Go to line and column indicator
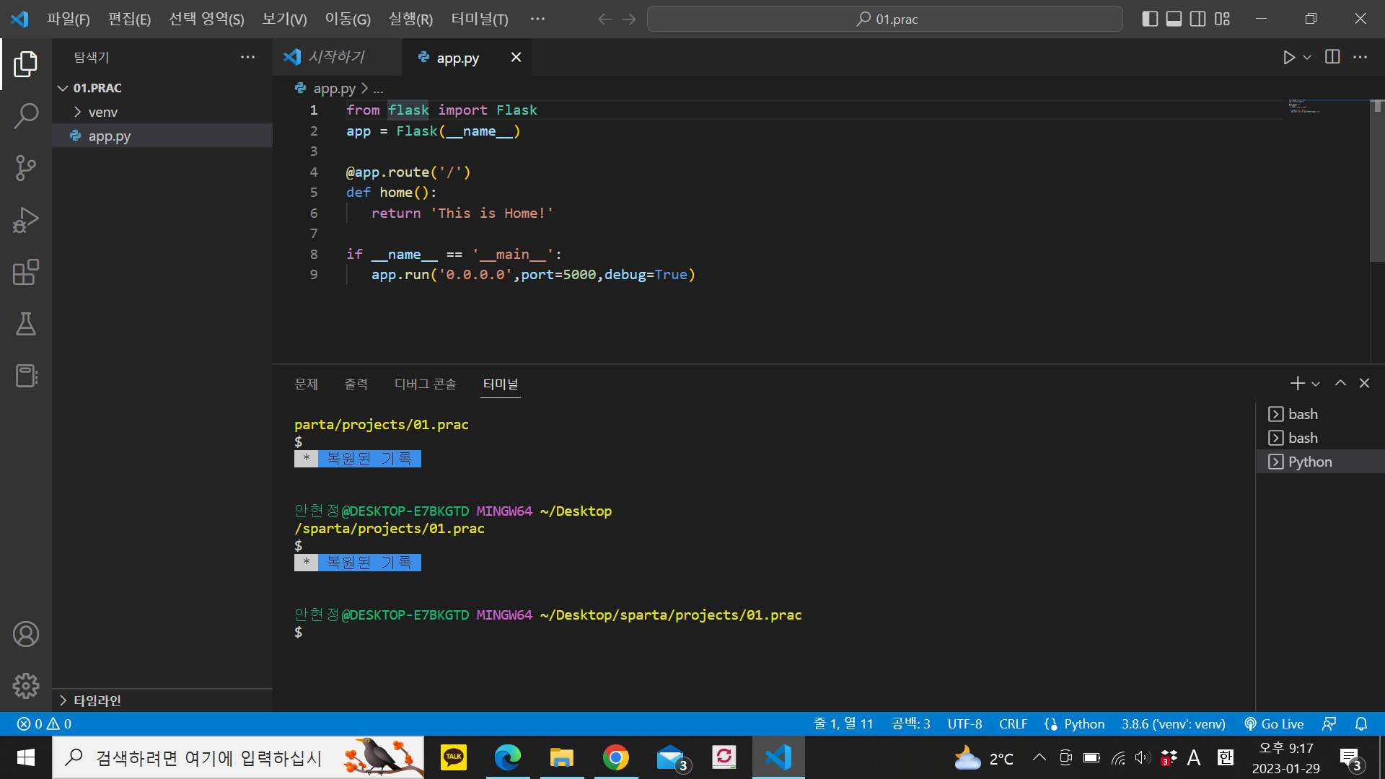This screenshot has height=779, width=1385. (x=843, y=723)
